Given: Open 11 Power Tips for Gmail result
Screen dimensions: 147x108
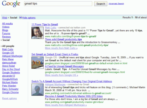Looking at the screenshot, I should click(x=45, y=24).
